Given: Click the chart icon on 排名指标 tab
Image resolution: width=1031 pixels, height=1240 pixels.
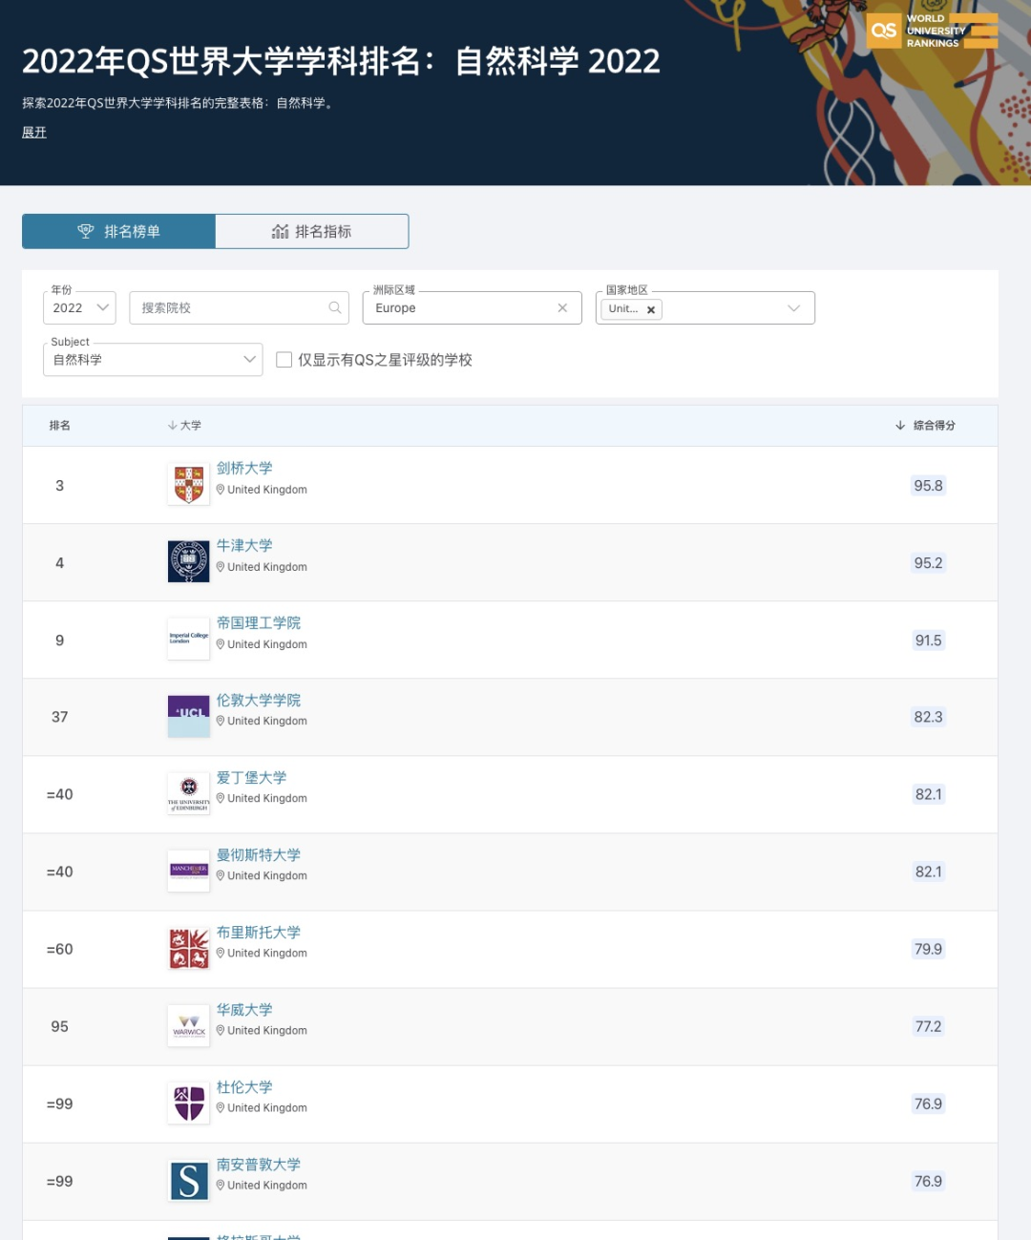Looking at the screenshot, I should pyautogui.click(x=280, y=231).
